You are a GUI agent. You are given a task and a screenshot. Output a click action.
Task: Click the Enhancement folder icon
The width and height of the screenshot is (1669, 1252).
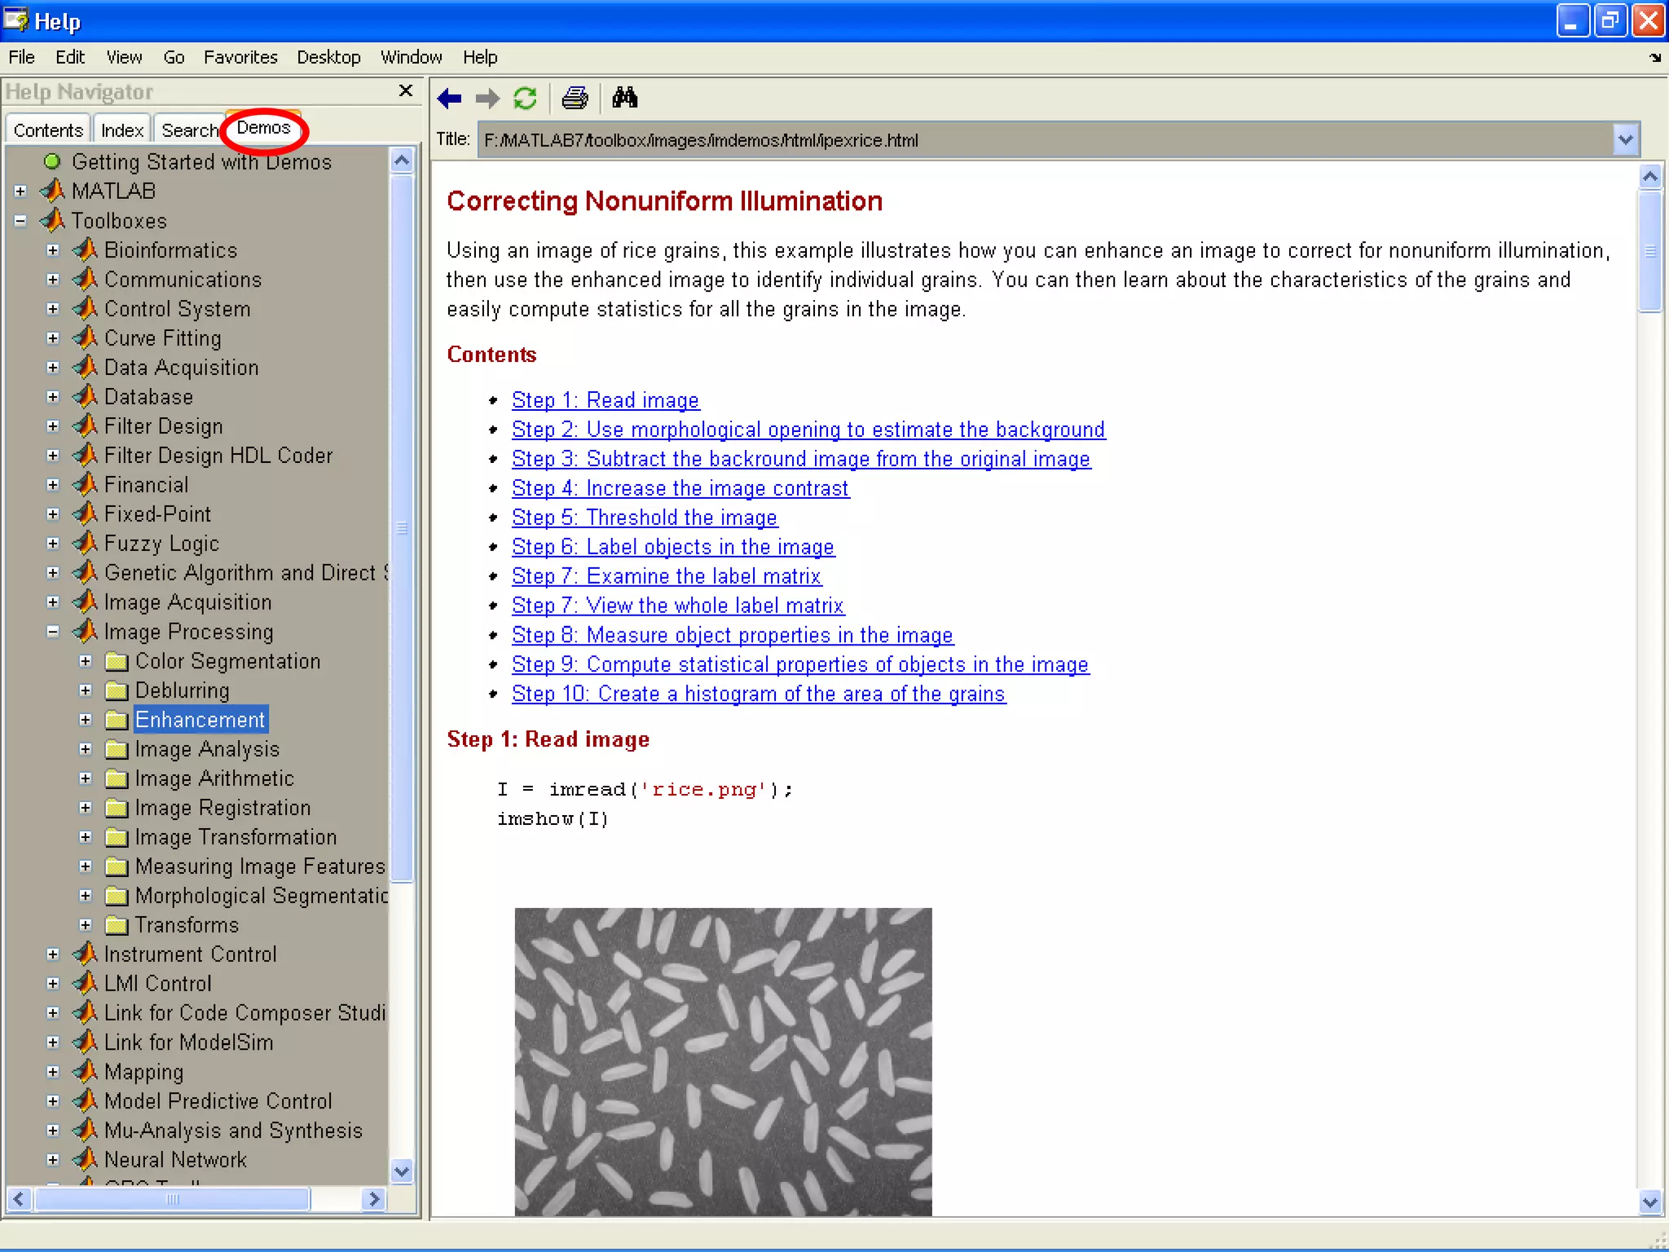tap(117, 720)
